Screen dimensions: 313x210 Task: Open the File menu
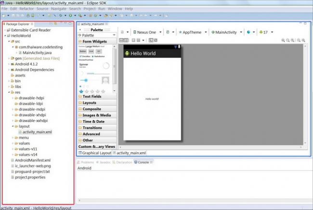(x=4, y=9)
